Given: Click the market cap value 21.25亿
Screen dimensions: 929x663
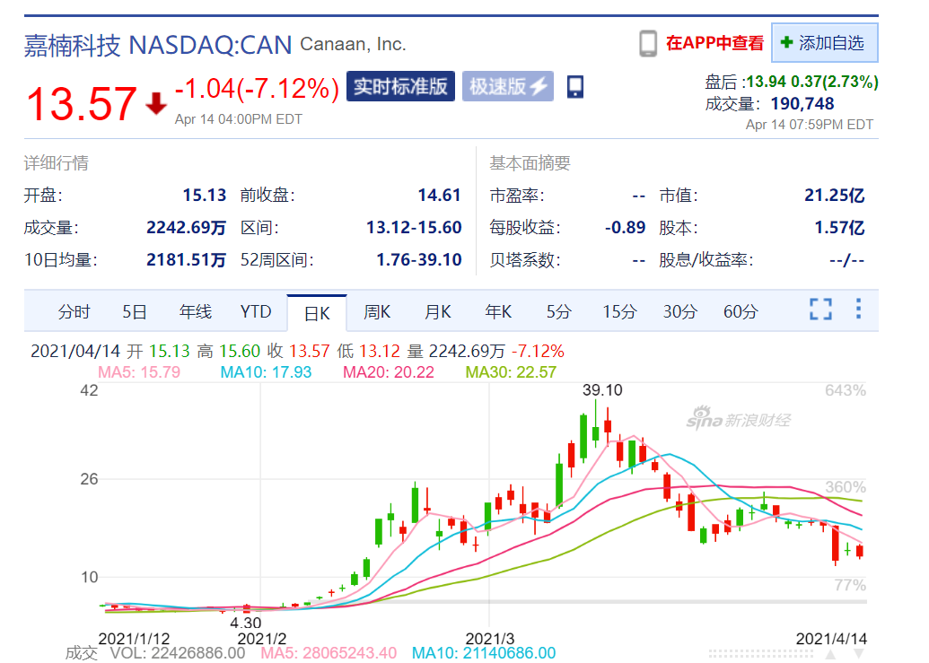Looking at the screenshot, I should click(834, 195).
